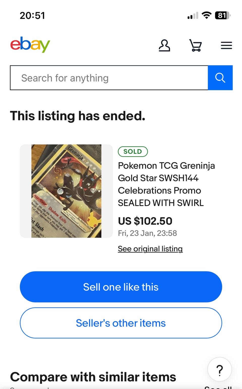Screen dimensions: 242x389
Task: Select the US $102.50 sold price
Action: (145, 221)
